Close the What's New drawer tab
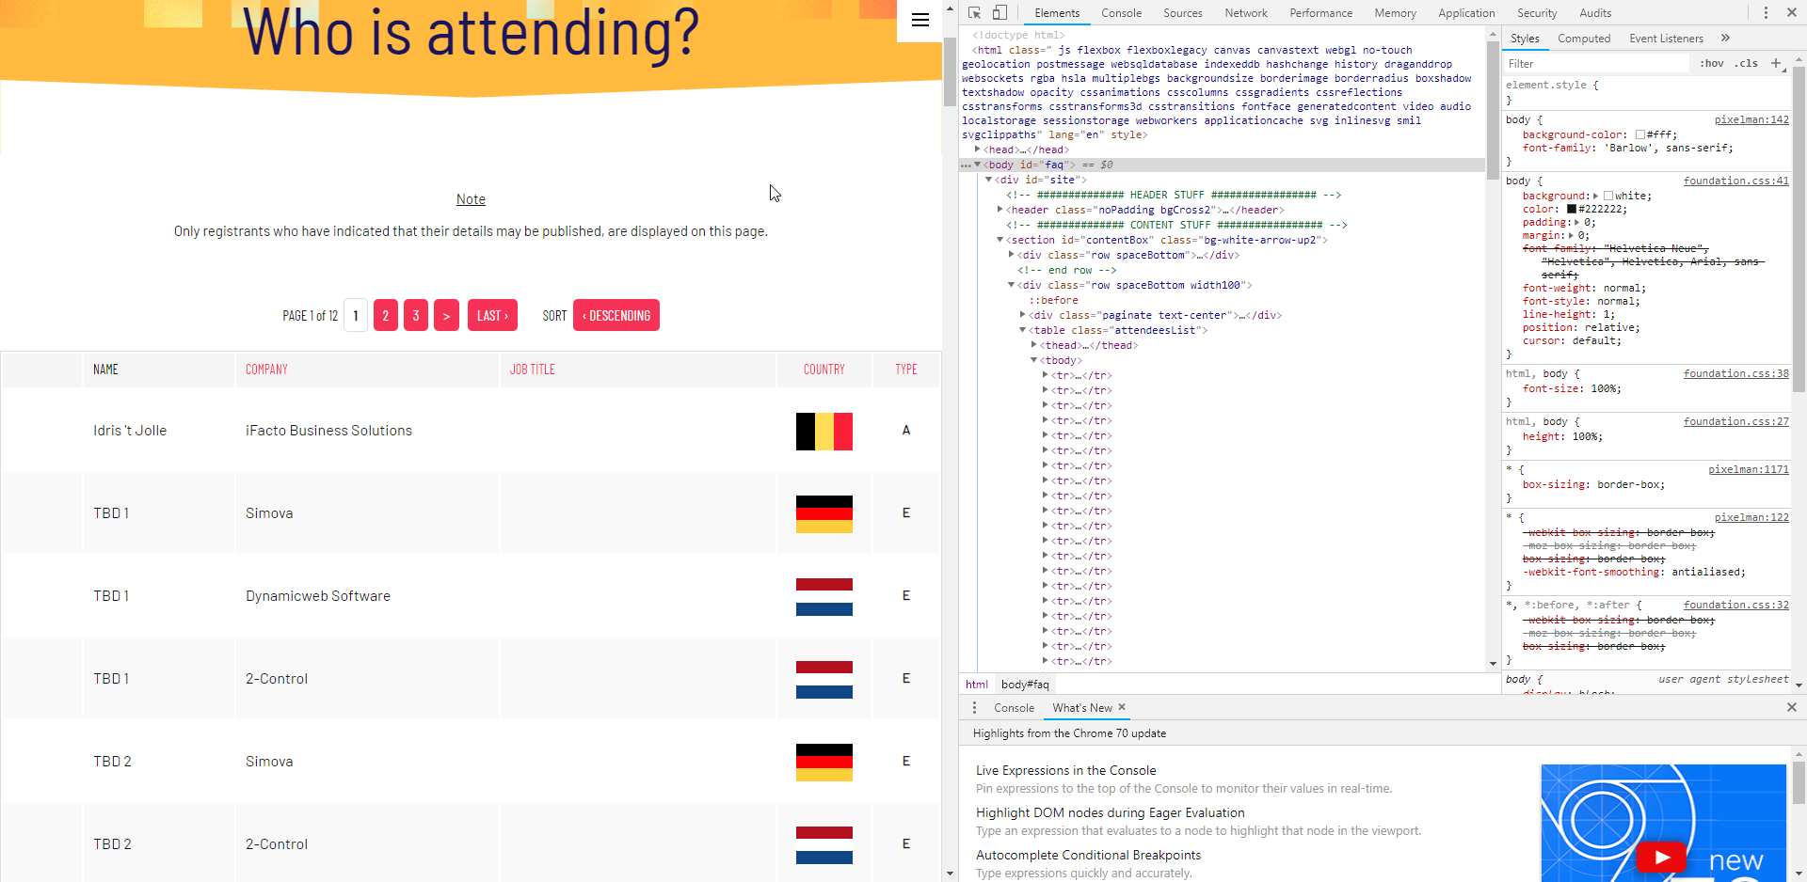 click(x=1122, y=708)
